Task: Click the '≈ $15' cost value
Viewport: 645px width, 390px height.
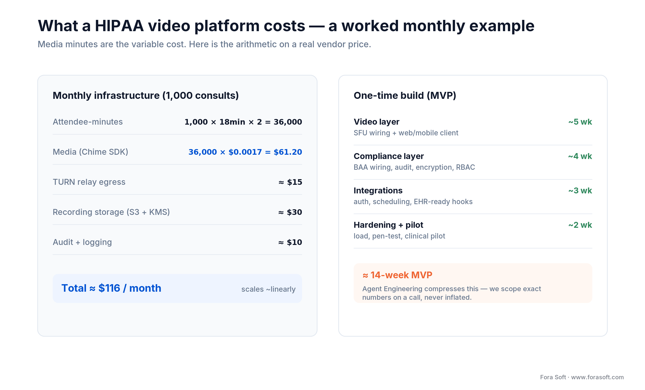Action: [290, 182]
